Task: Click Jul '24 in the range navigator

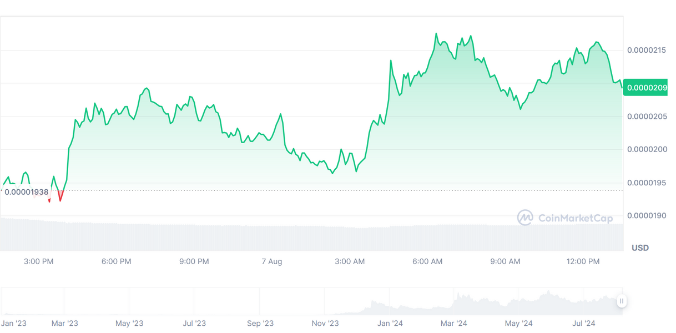Action: tap(583, 323)
